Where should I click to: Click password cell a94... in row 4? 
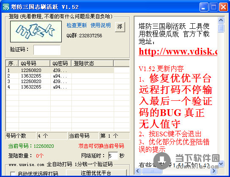(60, 87)
